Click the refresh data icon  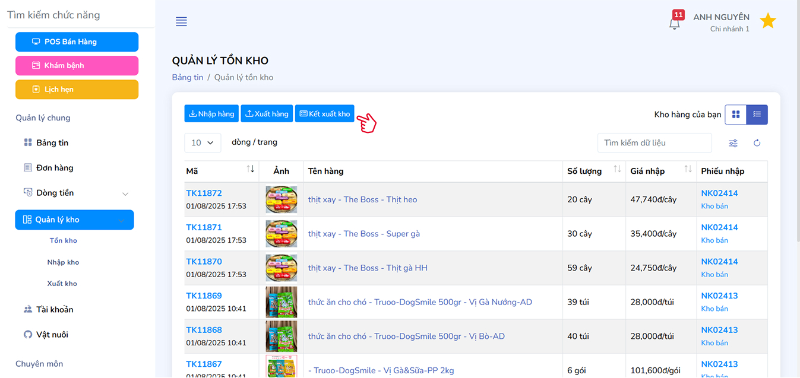(757, 143)
